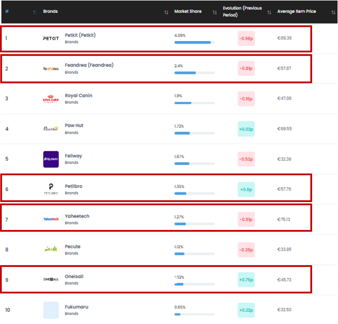Click the Paw Hut logo
Image resolution: width=338 pixels, height=324 pixels.
51,128
